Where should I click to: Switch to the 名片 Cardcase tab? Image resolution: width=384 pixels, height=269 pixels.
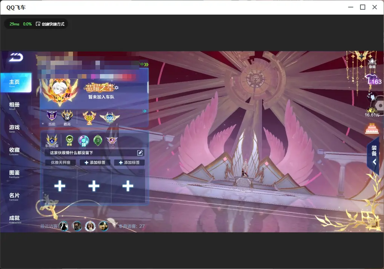tap(15, 196)
